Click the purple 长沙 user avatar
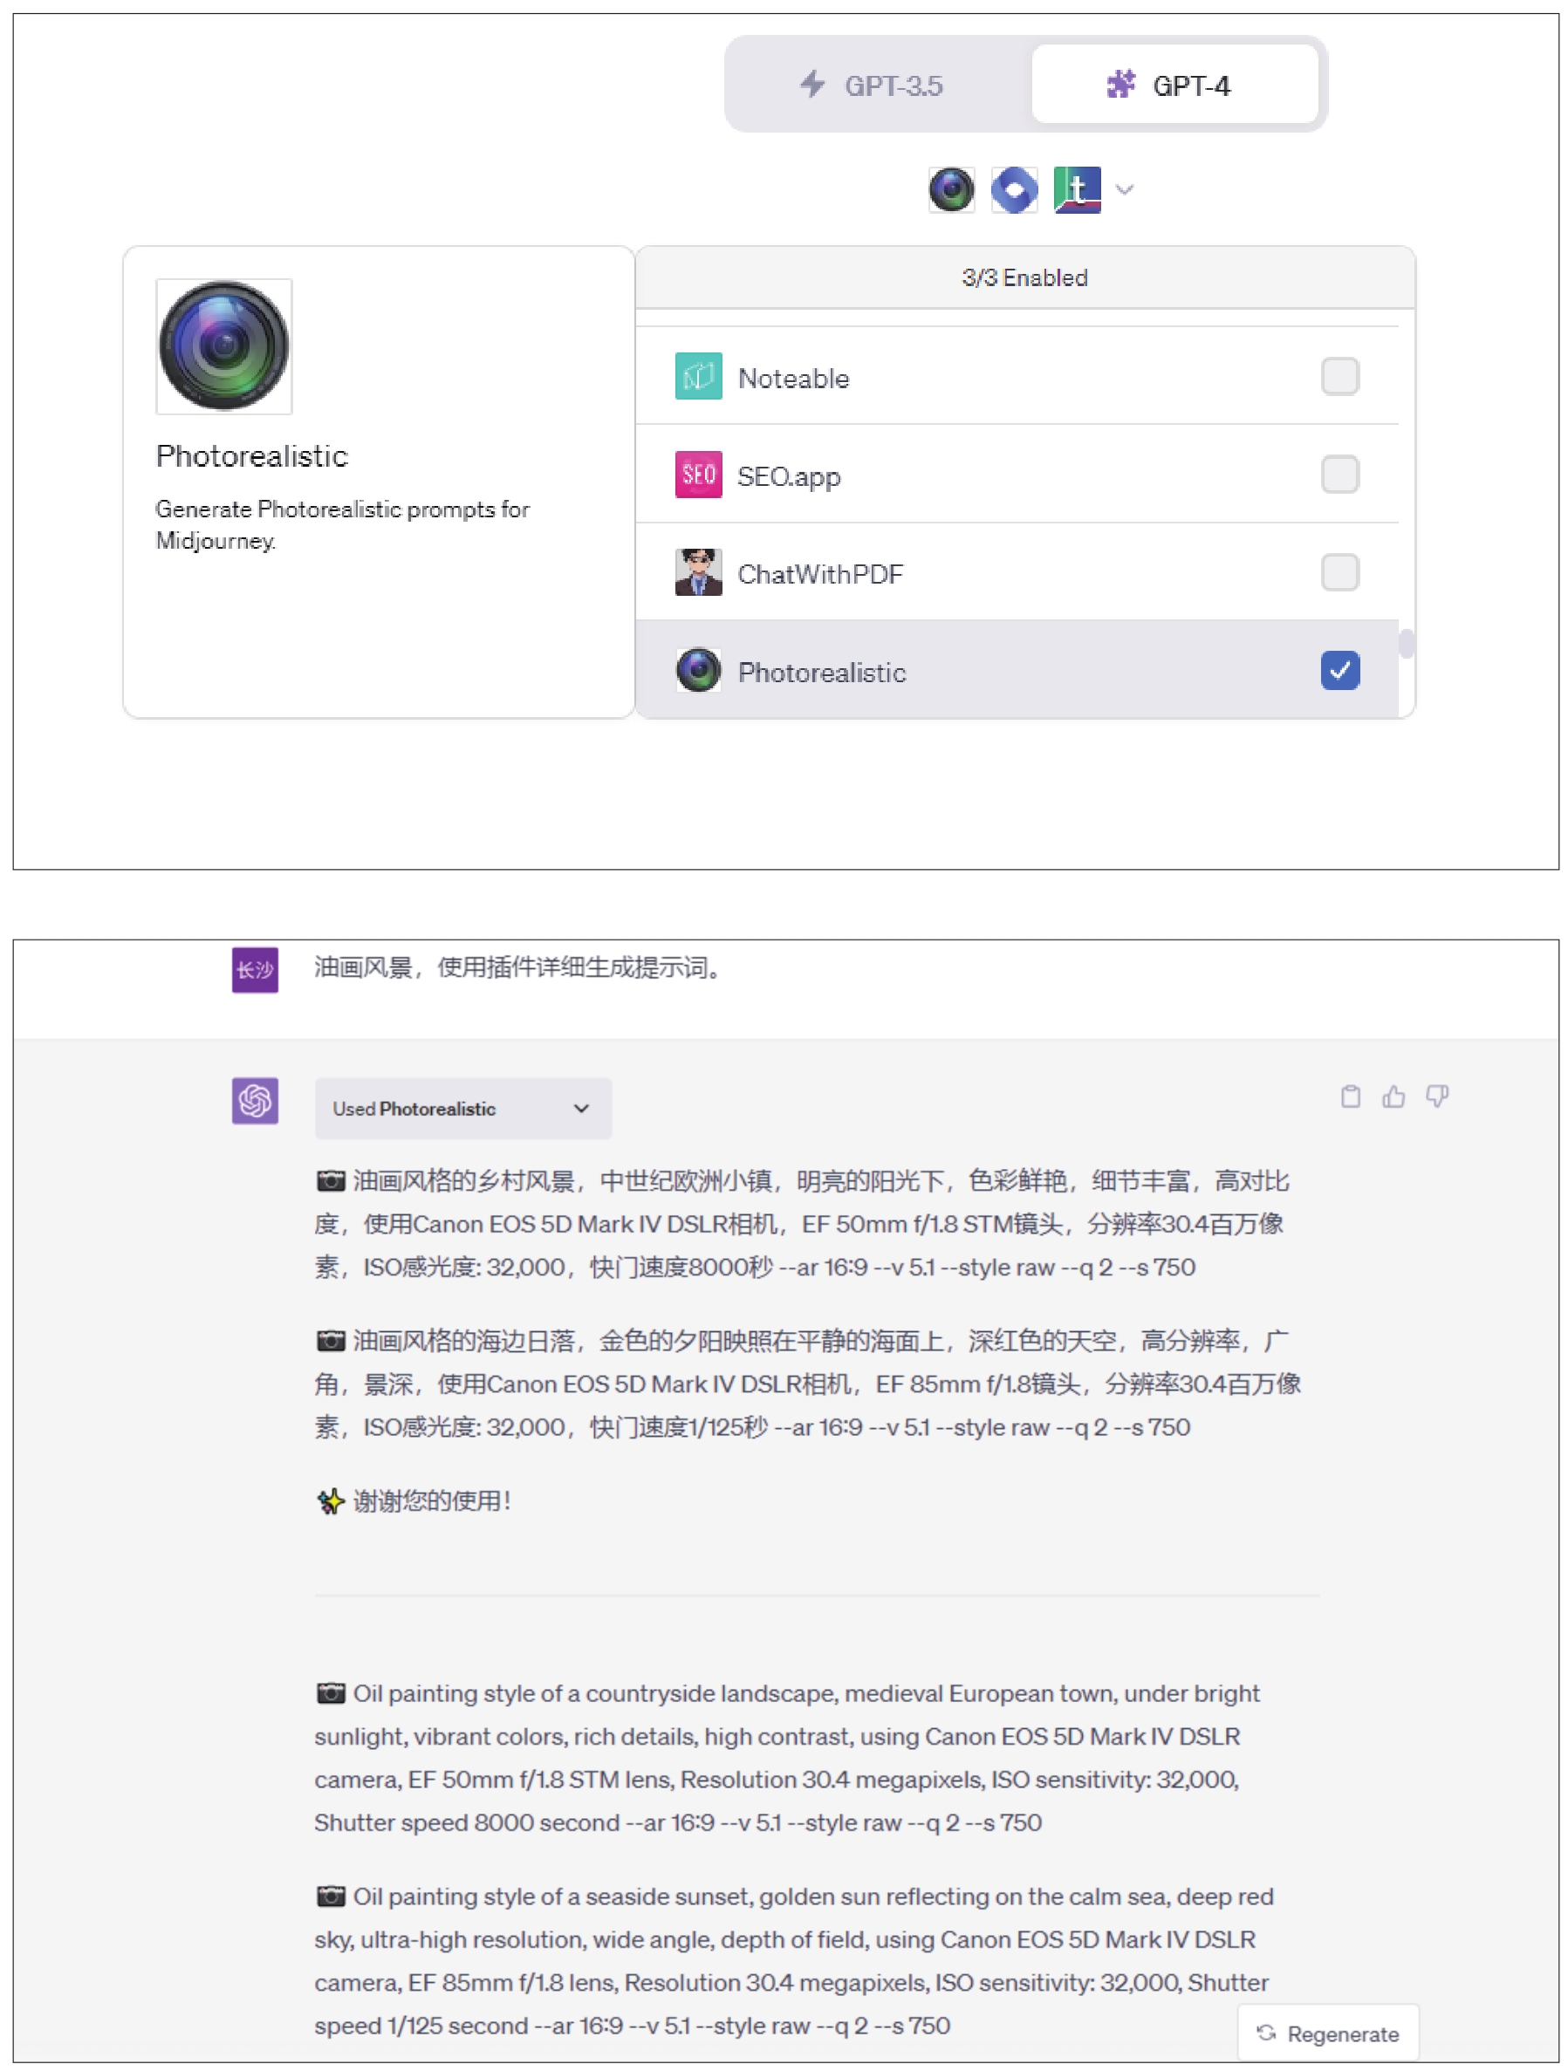Image resolution: width=1568 pixels, height=2071 pixels. tap(255, 969)
